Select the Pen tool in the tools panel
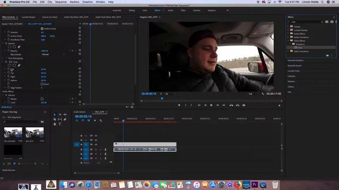This screenshot has width=339, height=190. (x=65, y=119)
